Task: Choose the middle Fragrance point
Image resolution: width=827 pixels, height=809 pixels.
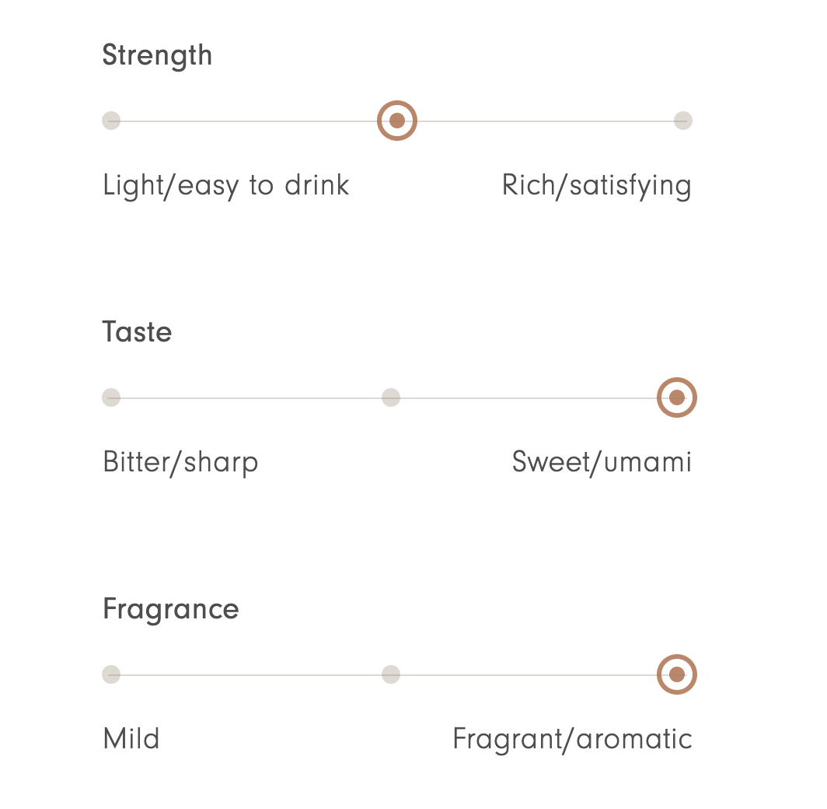Action: [391, 674]
